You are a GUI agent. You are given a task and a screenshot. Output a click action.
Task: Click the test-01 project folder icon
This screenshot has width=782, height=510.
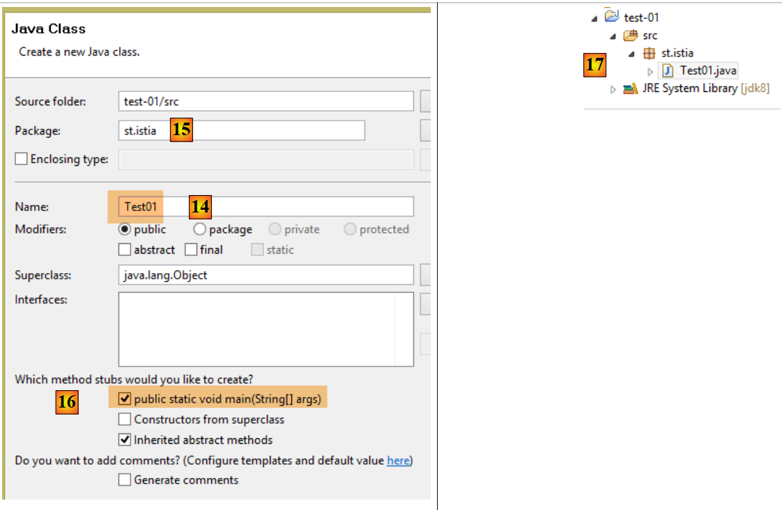click(612, 17)
